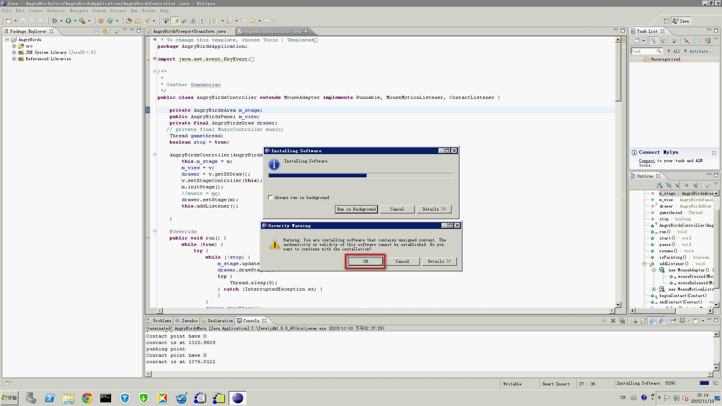Click Details in the Security Warning dialog
The image size is (722, 406).
(x=439, y=261)
